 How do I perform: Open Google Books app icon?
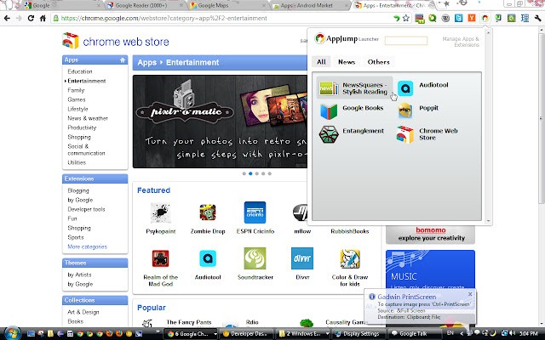tap(329, 109)
